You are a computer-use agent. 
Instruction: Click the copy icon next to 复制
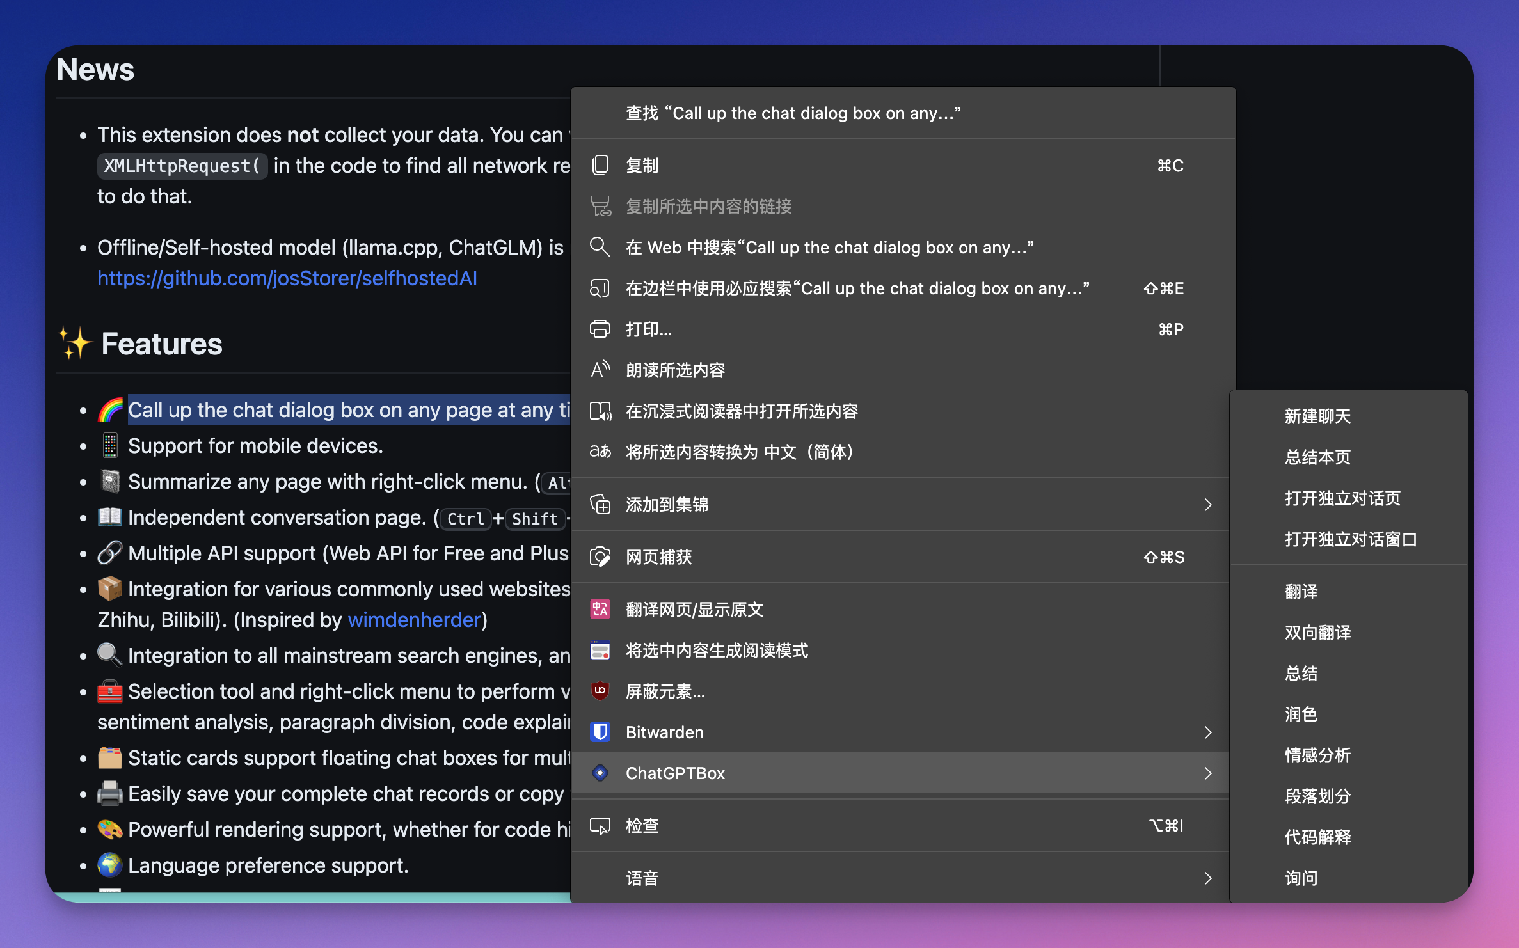tap(600, 166)
